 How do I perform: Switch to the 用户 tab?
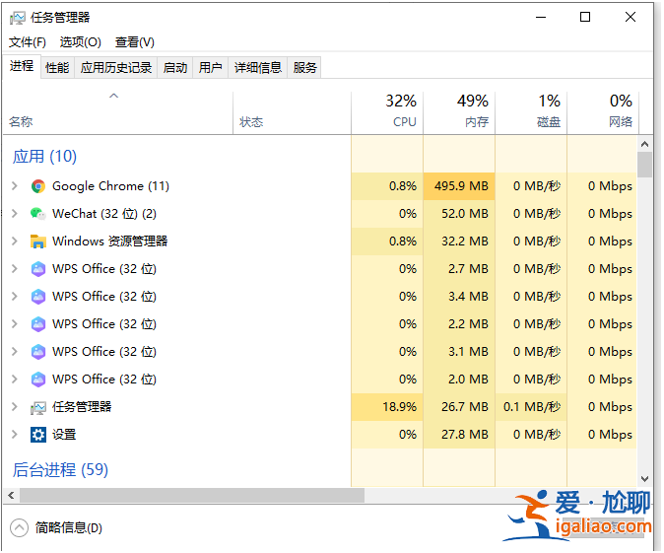[x=211, y=68]
